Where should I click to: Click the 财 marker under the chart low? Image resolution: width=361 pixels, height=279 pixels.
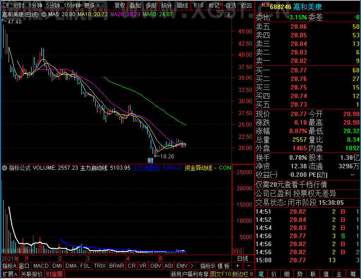(x=150, y=160)
